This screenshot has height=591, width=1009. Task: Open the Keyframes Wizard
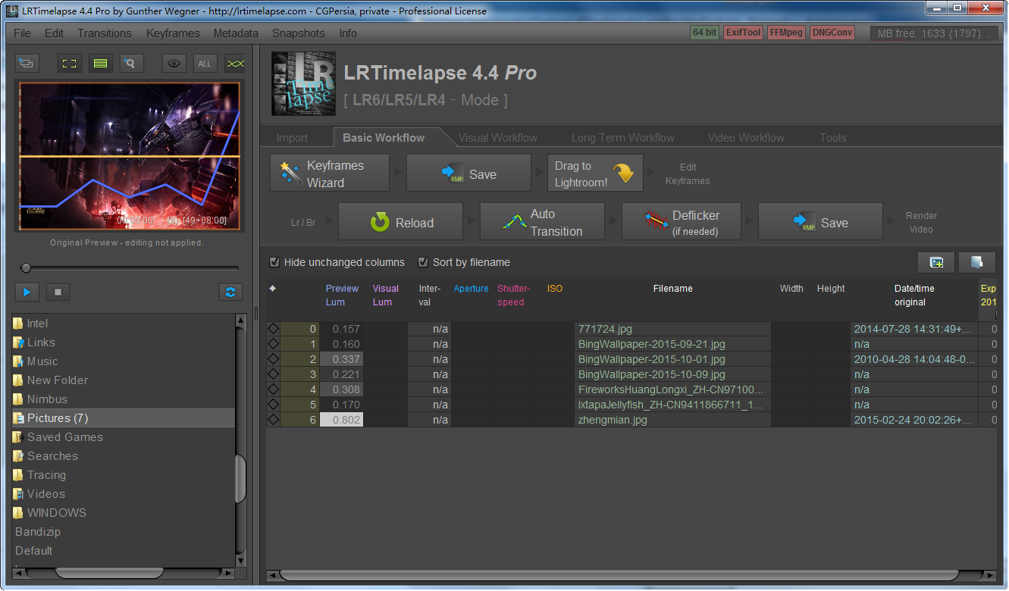[x=330, y=174]
